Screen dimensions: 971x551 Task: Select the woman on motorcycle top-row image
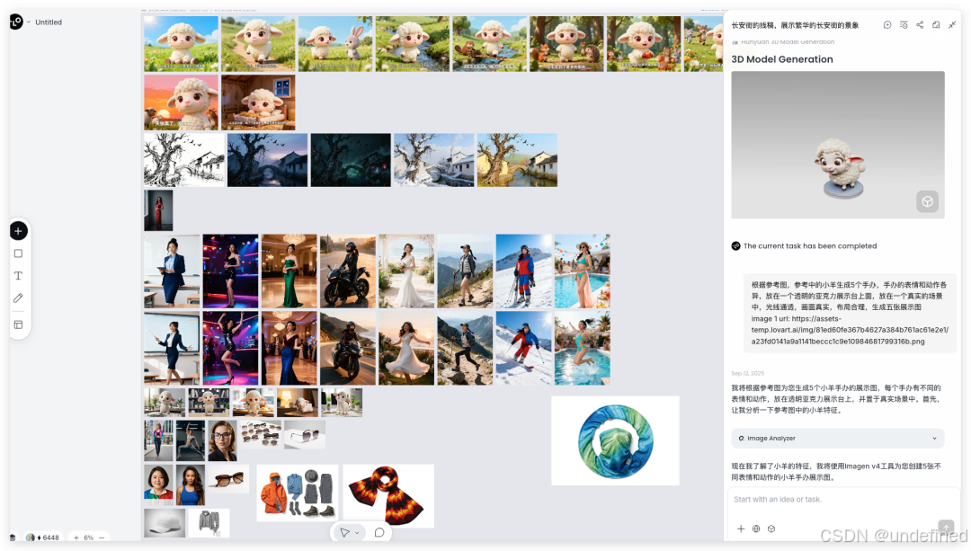click(348, 271)
